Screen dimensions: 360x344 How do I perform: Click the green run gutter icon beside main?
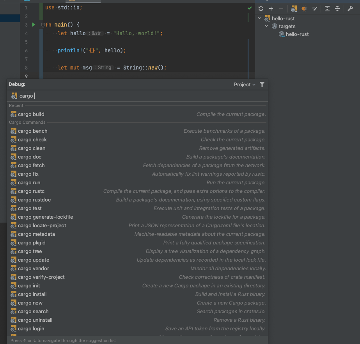pyautogui.click(x=34, y=25)
